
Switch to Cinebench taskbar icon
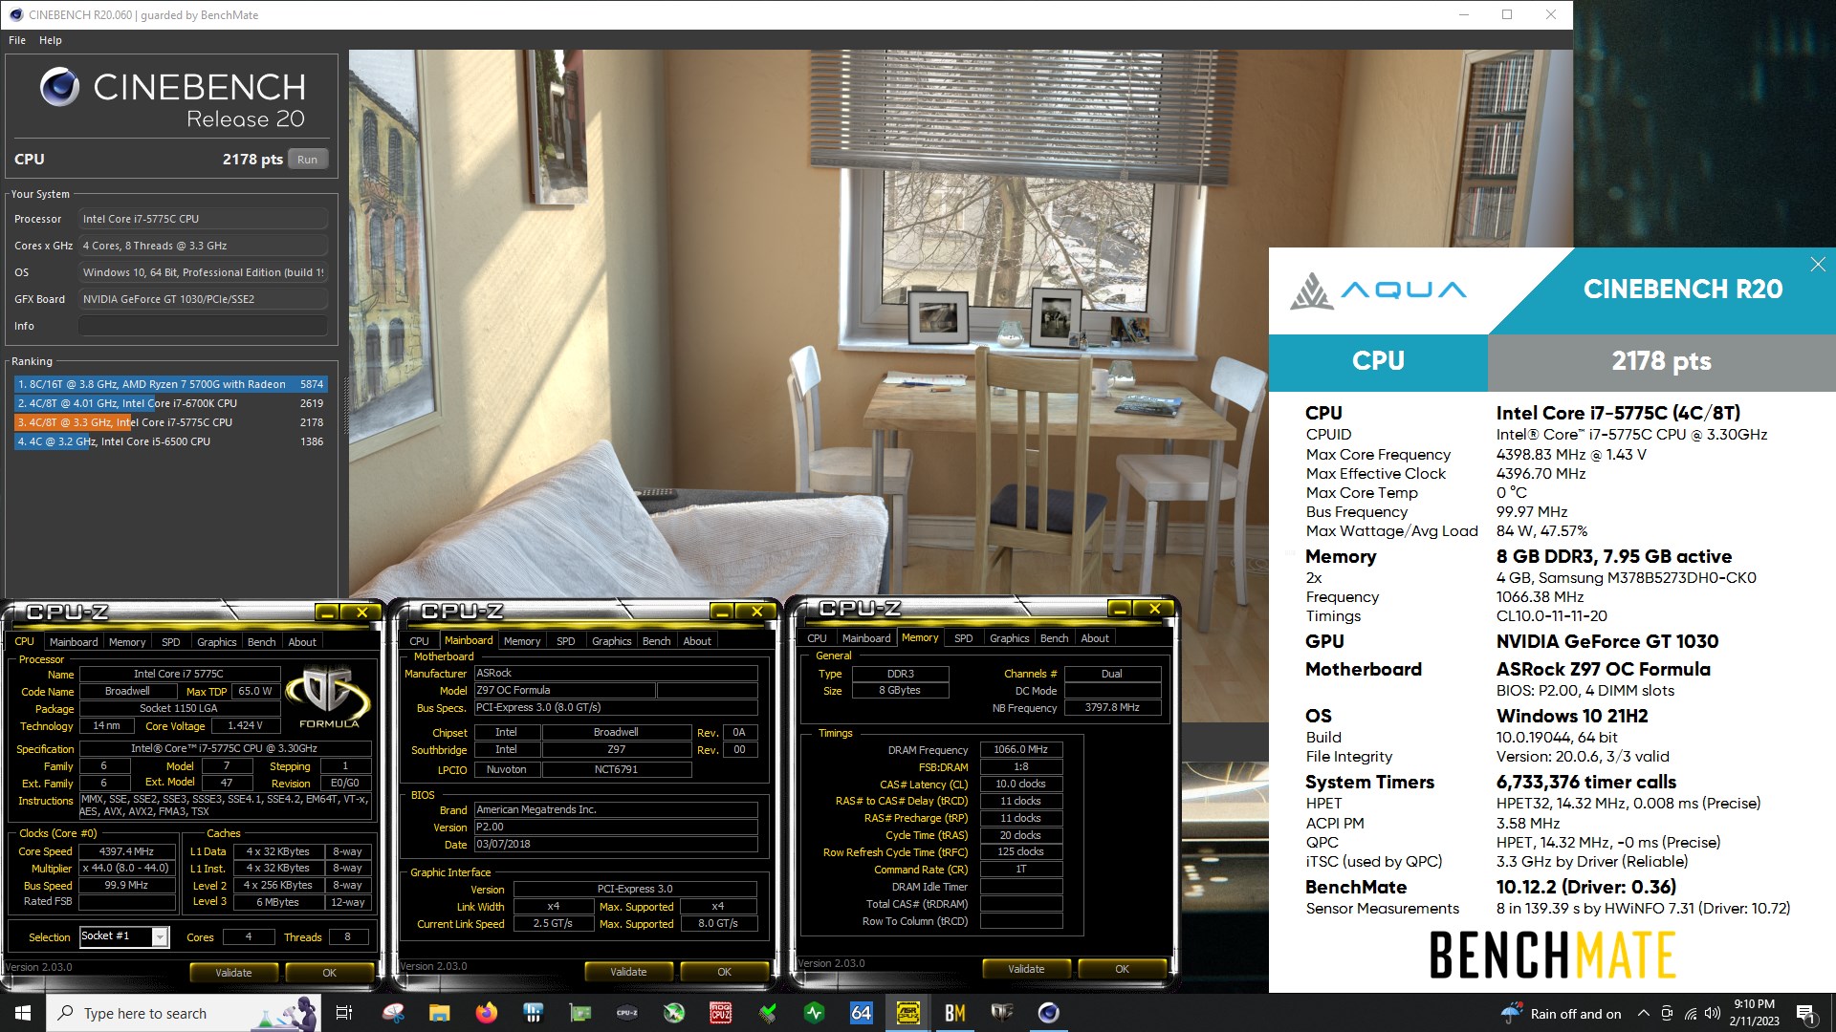click(1049, 1013)
